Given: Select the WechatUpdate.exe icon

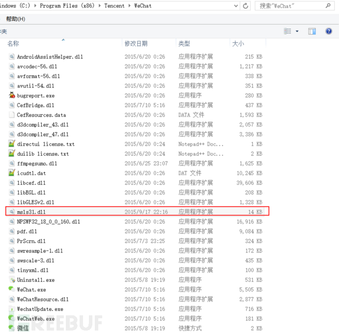Looking at the screenshot, I should 12,309.
